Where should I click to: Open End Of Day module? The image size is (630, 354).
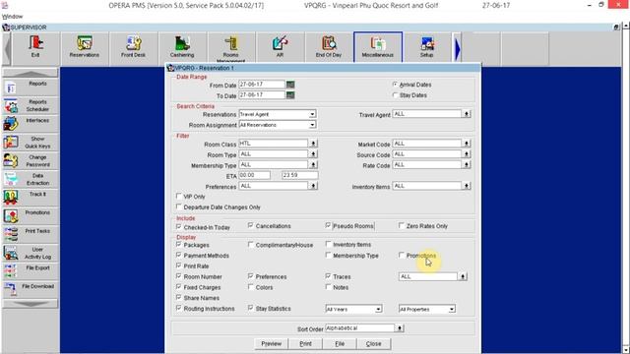click(x=329, y=47)
